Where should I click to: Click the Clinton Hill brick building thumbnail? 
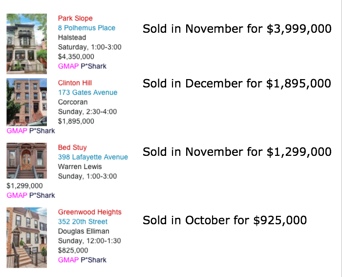click(26, 102)
